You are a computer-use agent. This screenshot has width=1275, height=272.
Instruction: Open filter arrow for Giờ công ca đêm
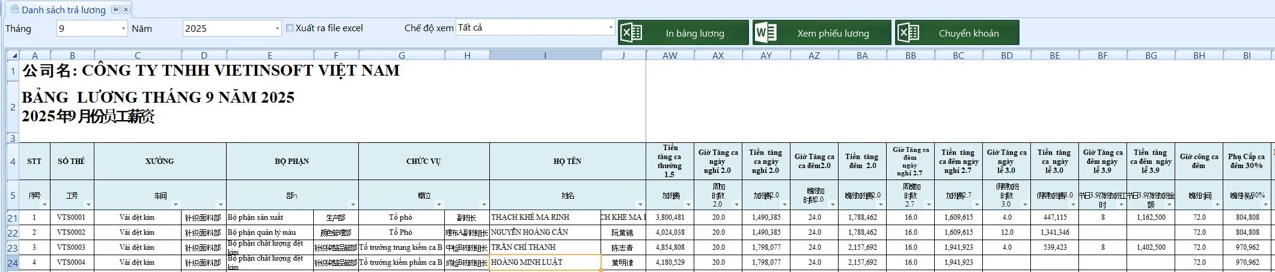click(x=1217, y=205)
